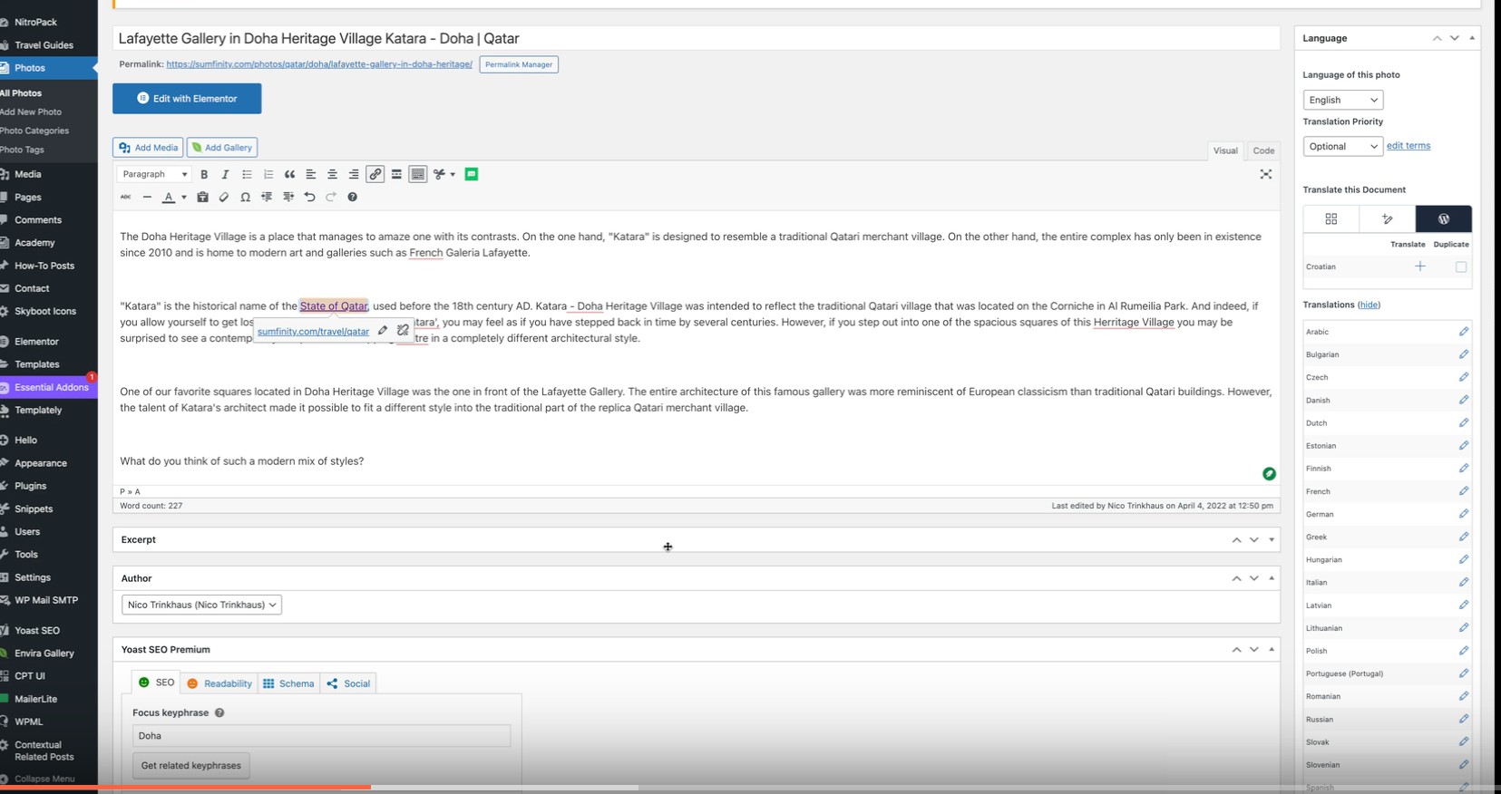
Task: Click the Edit with Elementor button
Action: tap(187, 99)
